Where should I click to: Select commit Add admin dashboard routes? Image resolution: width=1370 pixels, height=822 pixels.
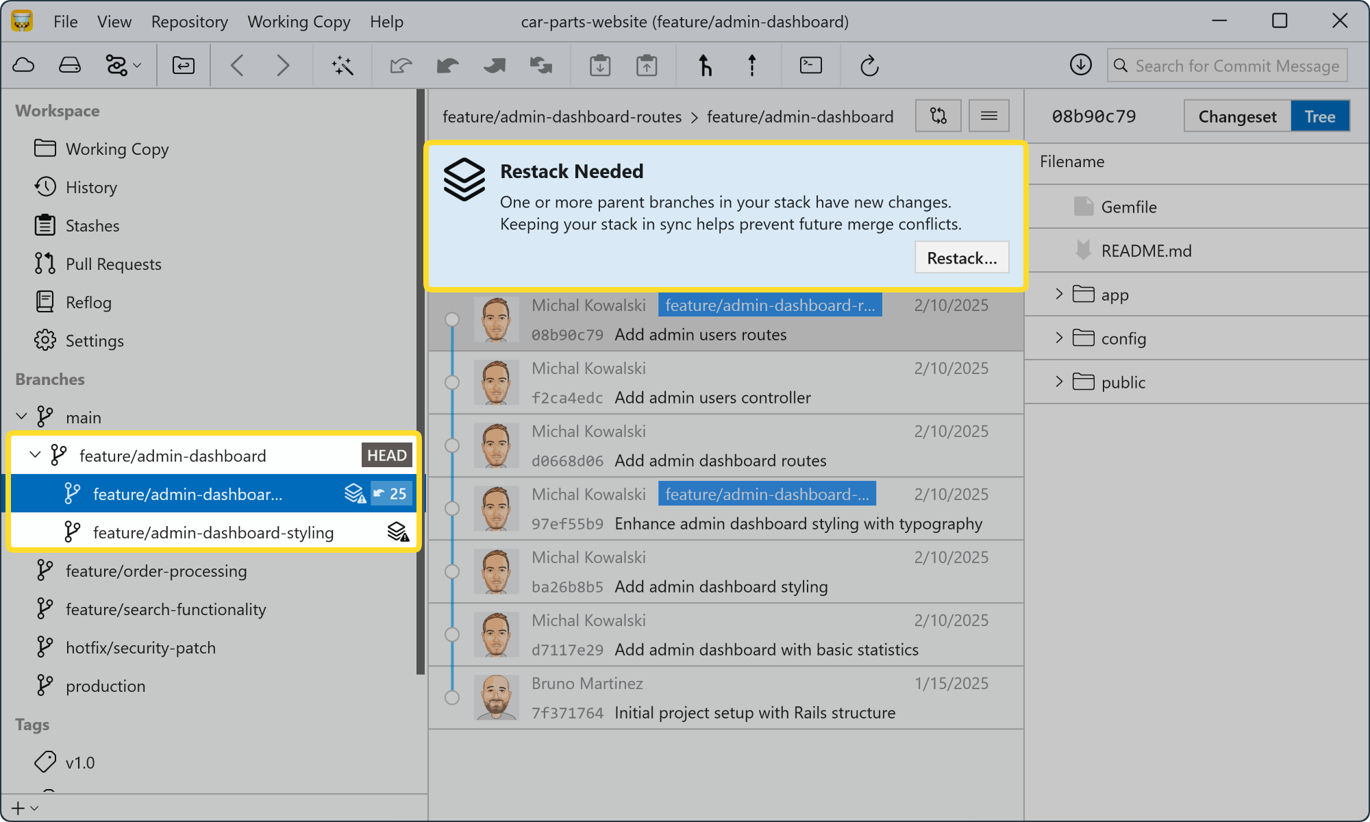pyautogui.click(x=726, y=445)
